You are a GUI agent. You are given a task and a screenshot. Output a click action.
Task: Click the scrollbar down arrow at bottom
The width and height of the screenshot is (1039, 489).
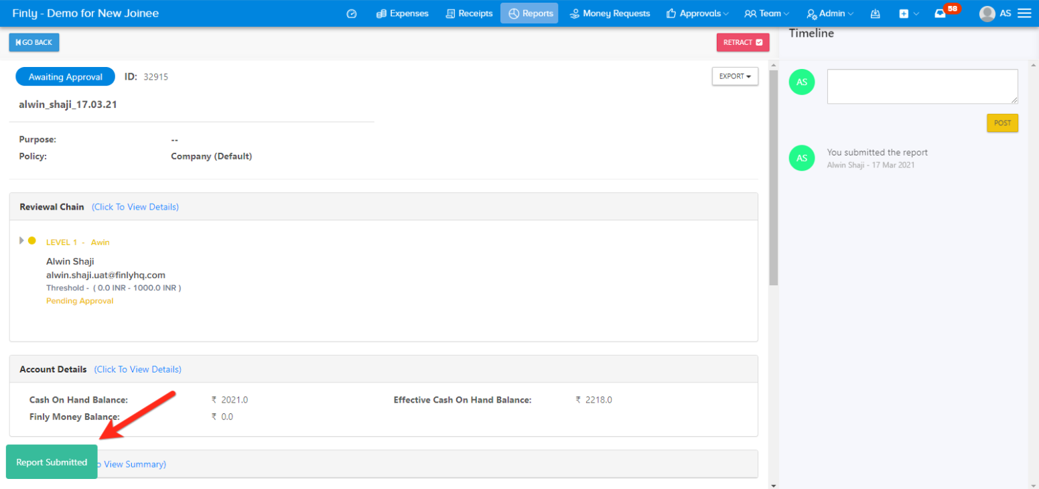click(x=774, y=485)
